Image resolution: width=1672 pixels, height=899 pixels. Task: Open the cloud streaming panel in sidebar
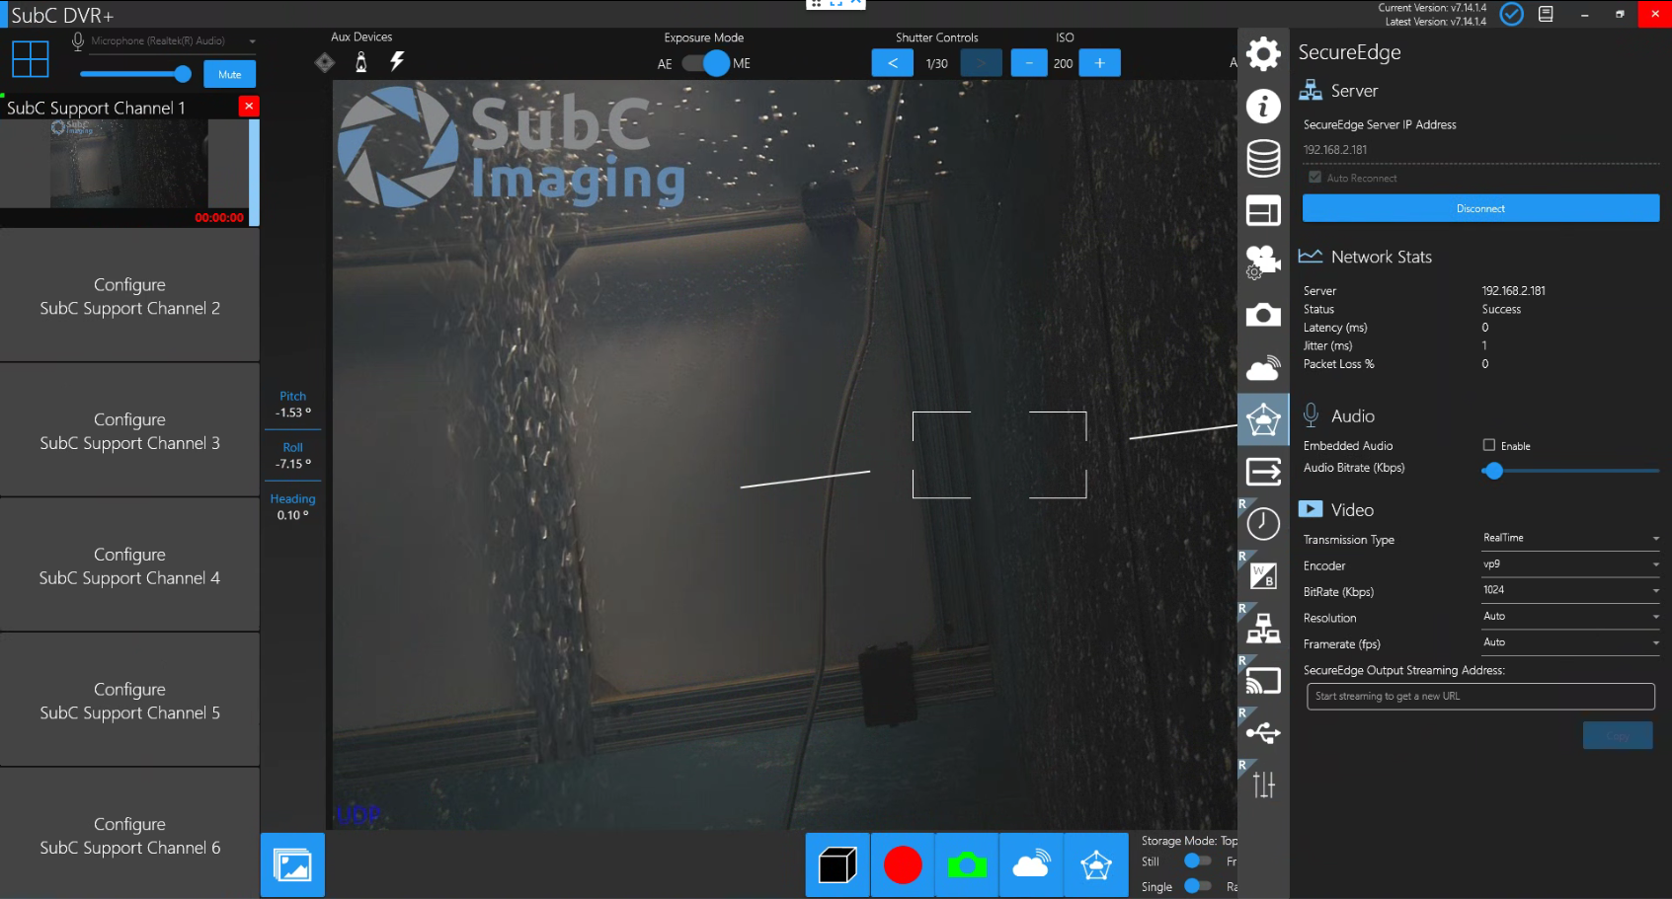coord(1263,367)
